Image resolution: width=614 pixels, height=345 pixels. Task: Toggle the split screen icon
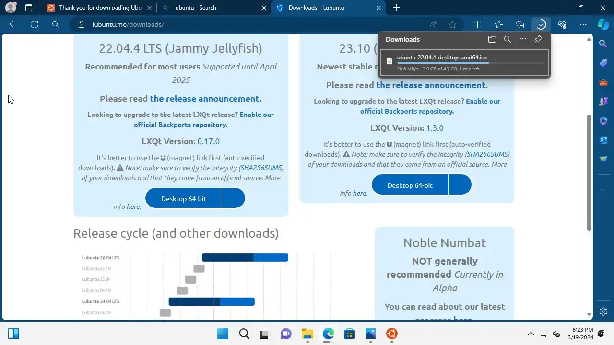(478, 24)
